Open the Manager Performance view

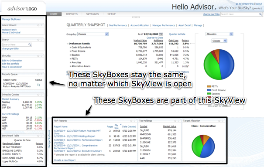click(x=164, y=25)
